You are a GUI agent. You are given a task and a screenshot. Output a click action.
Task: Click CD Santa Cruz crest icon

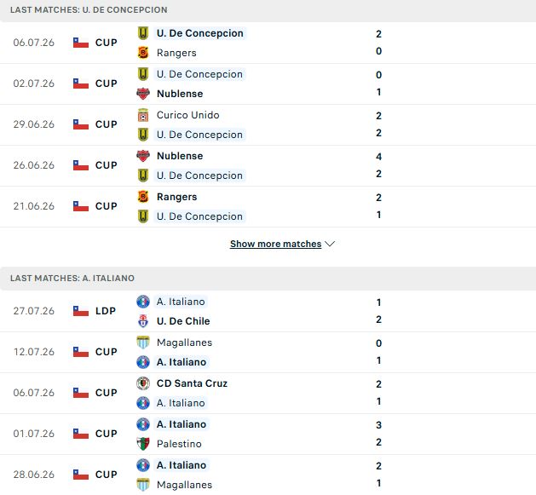click(143, 383)
